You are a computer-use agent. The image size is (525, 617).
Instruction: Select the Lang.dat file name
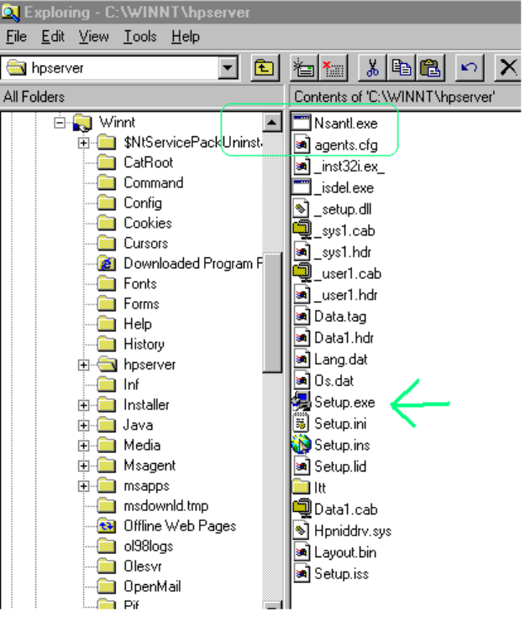click(x=341, y=361)
